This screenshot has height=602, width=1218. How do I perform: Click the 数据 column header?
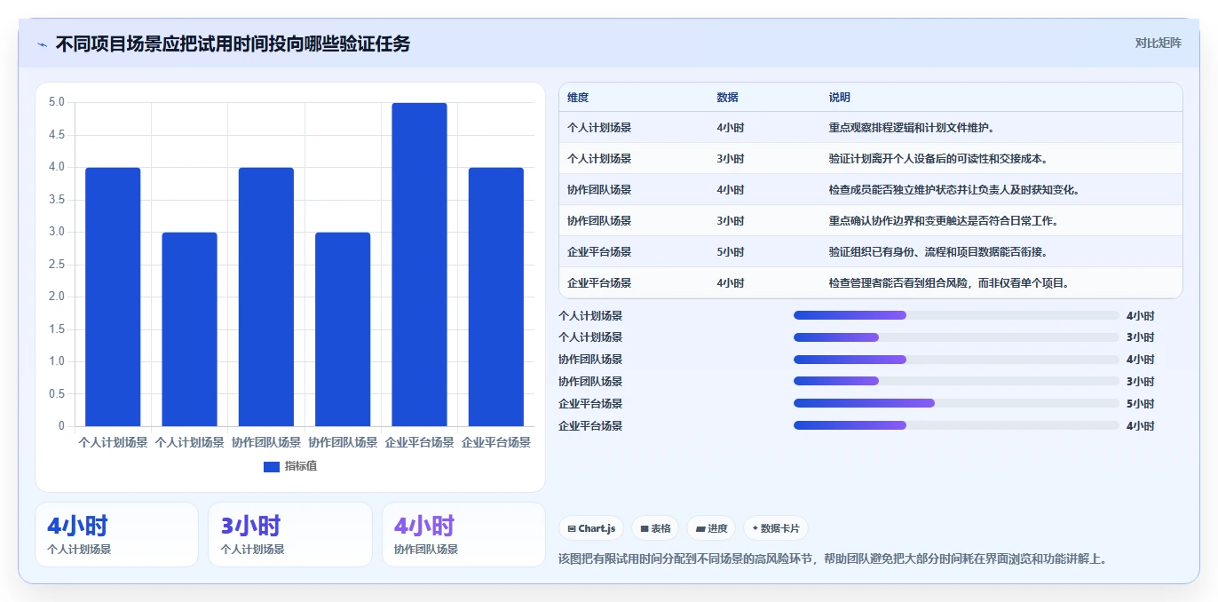727,98
